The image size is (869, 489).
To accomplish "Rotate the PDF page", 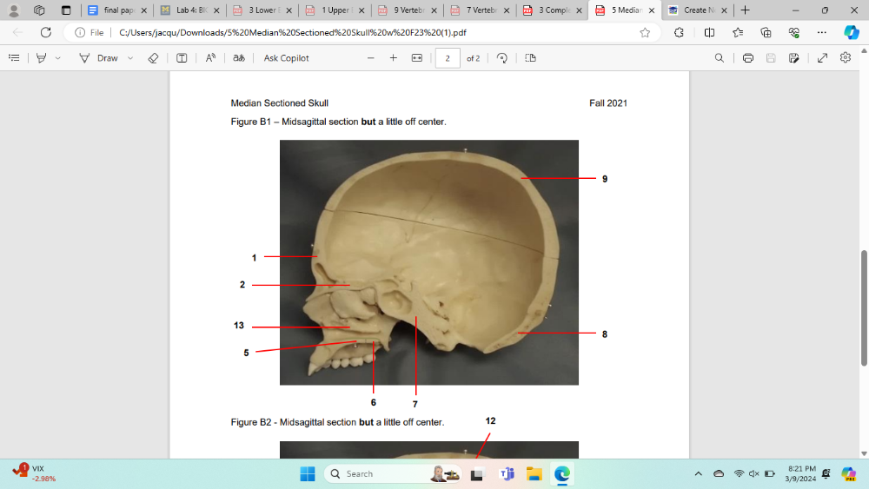I will click(x=501, y=58).
